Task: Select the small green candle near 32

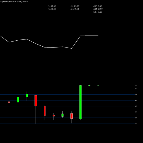Action: coord(63,115)
